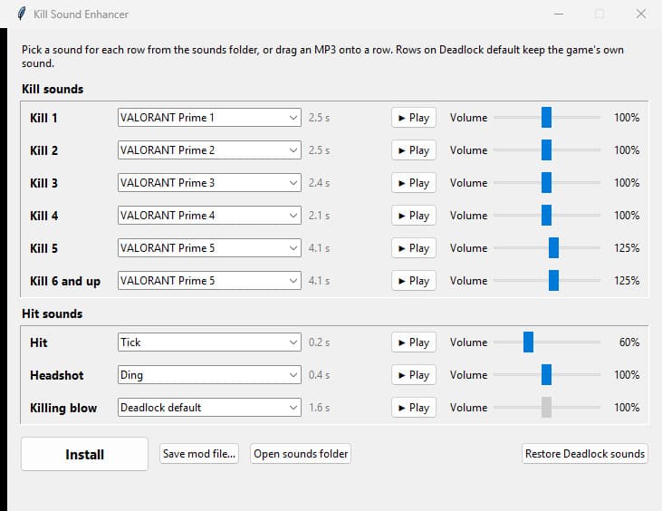Minimize the Kill Sound Enhancer window
The width and height of the screenshot is (662, 511).
tap(559, 14)
